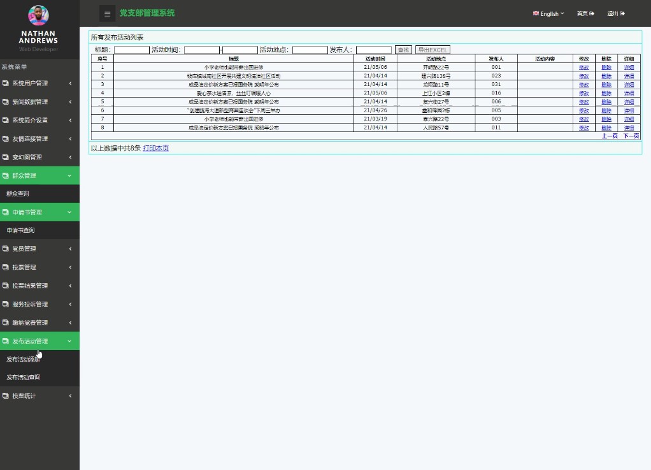Collapse the 发布活动管理 menu chevron
Viewport: 651px width, 470px height.
click(70, 341)
